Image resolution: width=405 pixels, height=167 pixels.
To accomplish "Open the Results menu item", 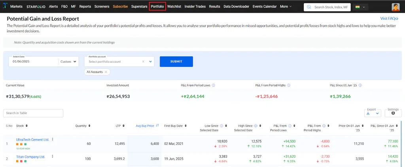I will 214,6.
